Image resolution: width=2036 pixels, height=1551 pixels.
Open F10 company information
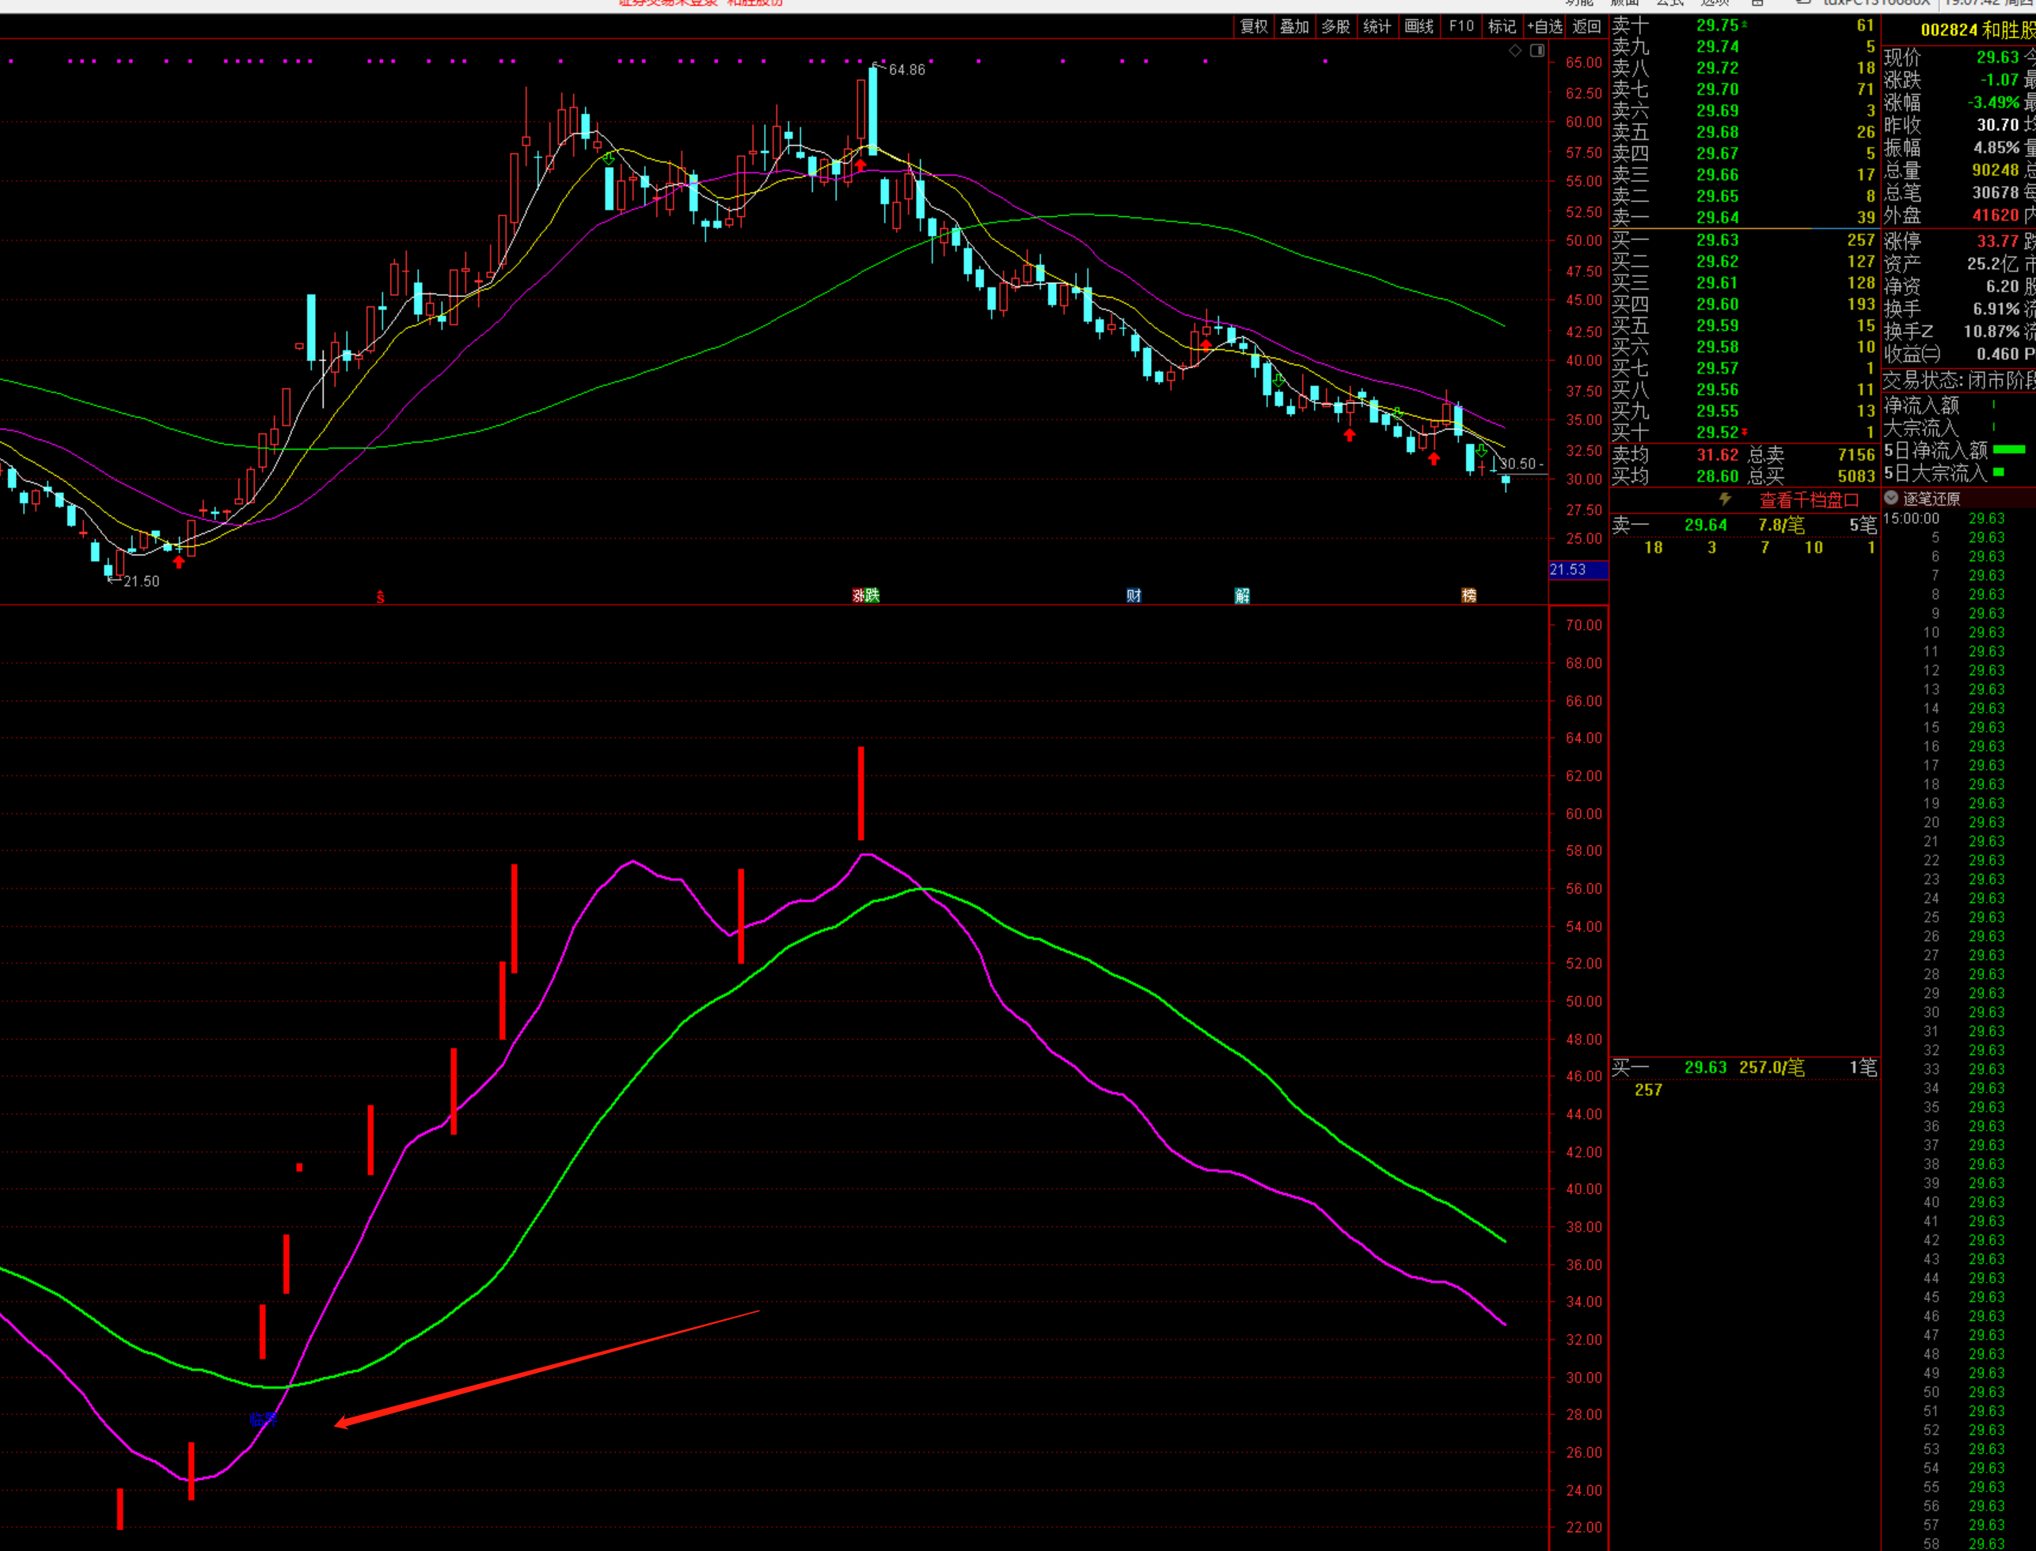coord(1461,27)
